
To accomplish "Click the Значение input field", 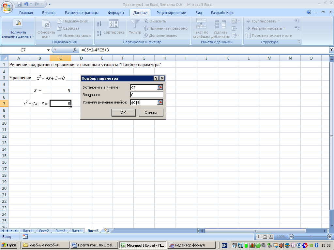I will click(x=146, y=95).
